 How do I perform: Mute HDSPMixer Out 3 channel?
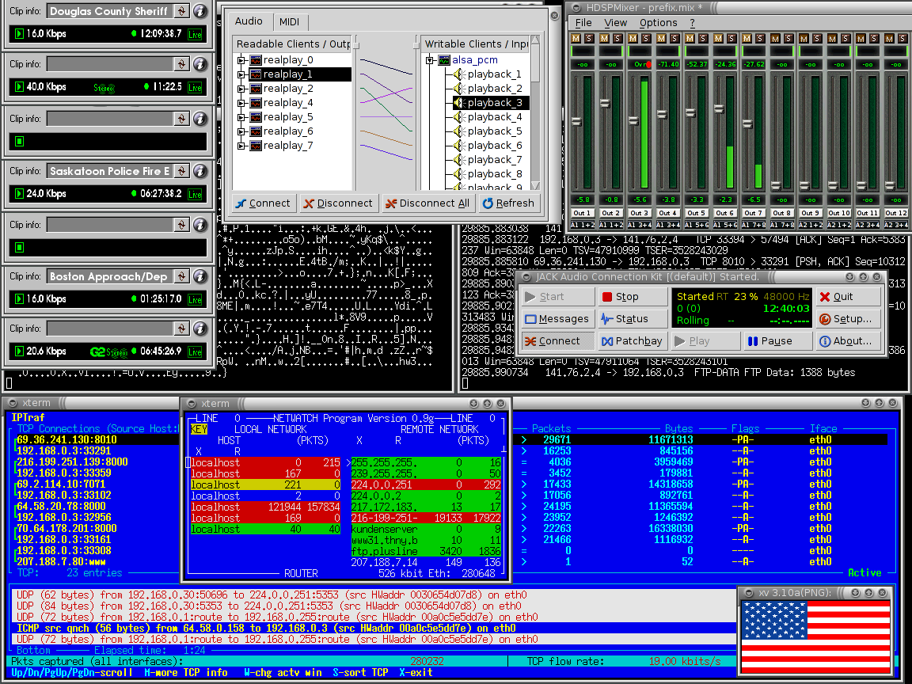[x=633, y=38]
